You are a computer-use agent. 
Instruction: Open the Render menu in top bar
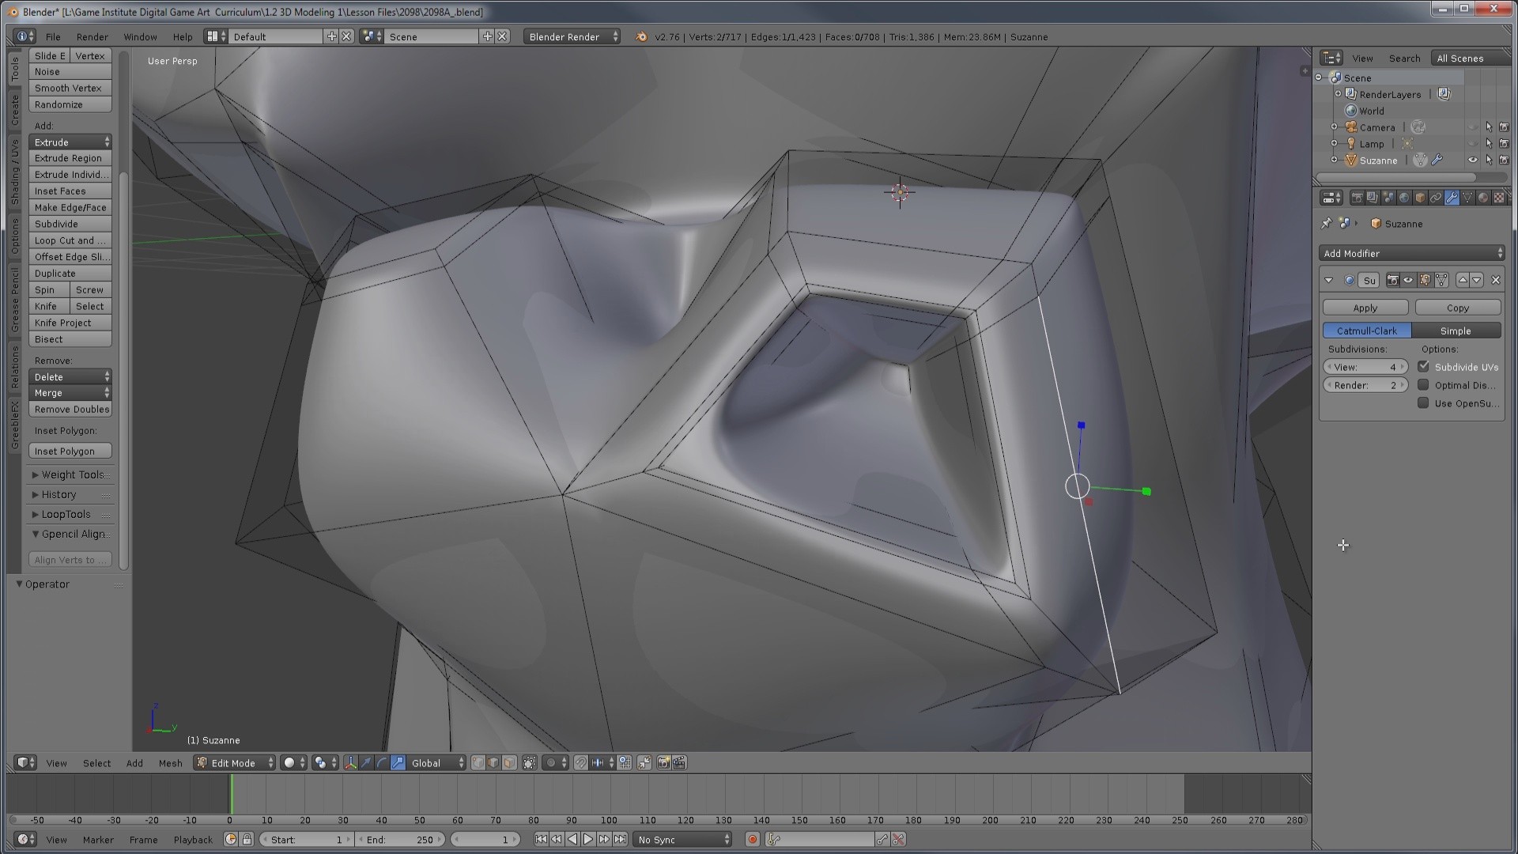[x=93, y=36]
